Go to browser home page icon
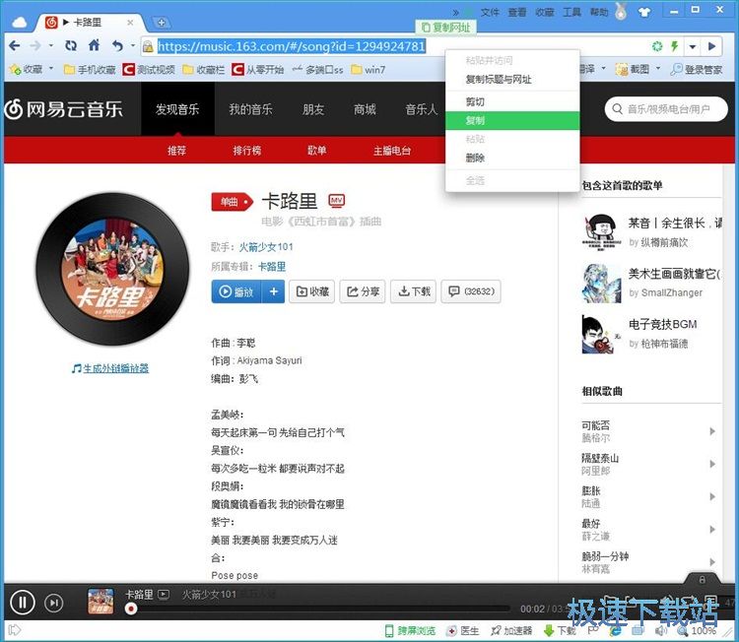The width and height of the screenshot is (739, 642). 95,46
